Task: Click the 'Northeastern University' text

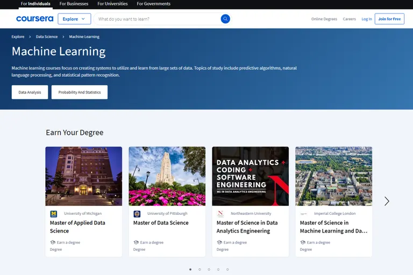Action: (251, 213)
